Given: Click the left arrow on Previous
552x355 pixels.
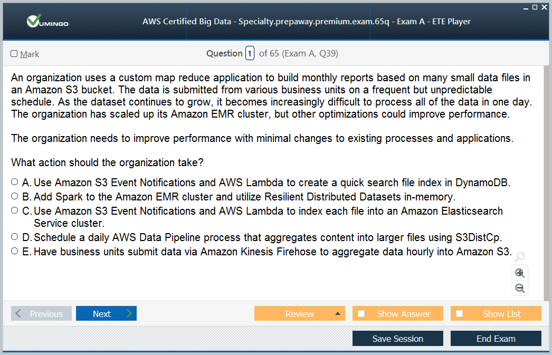Looking at the screenshot, I should [x=18, y=314].
